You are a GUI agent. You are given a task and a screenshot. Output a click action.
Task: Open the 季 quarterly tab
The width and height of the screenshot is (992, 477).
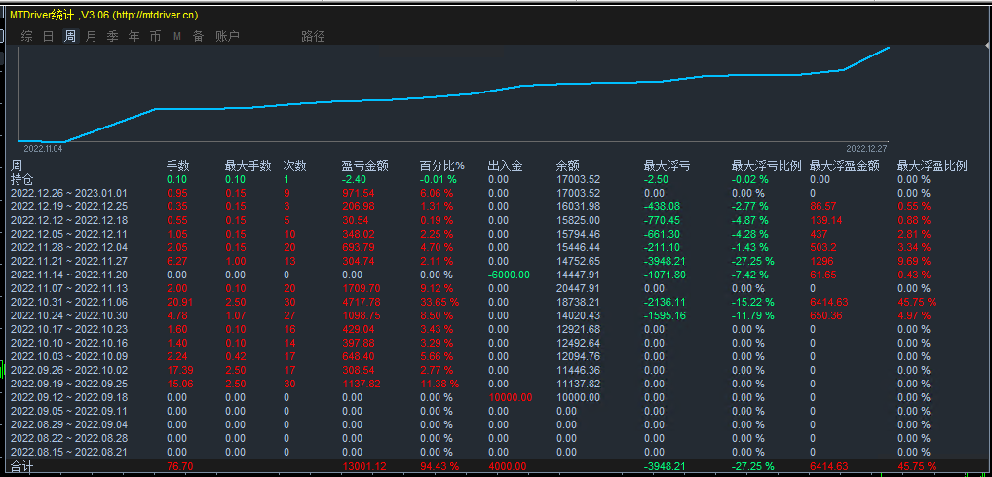[x=113, y=37]
